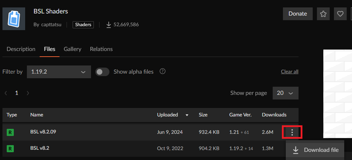
Task: Expand the Show per page dropdown
Action: (285, 93)
